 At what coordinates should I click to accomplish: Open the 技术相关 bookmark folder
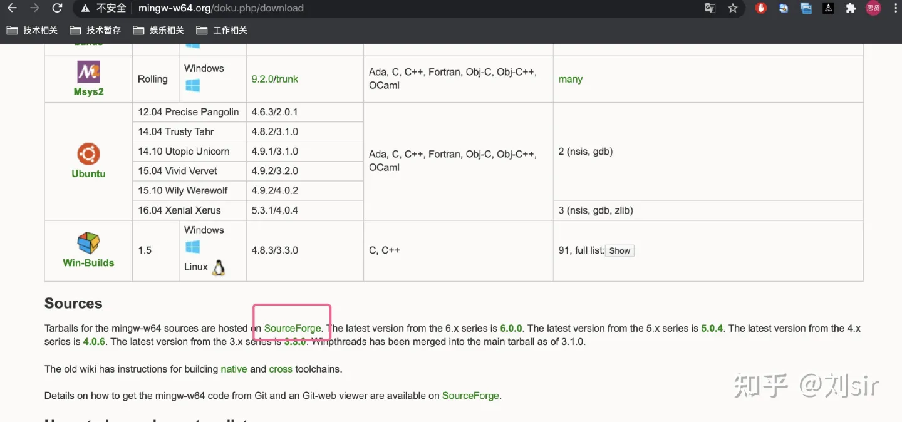tap(32, 30)
